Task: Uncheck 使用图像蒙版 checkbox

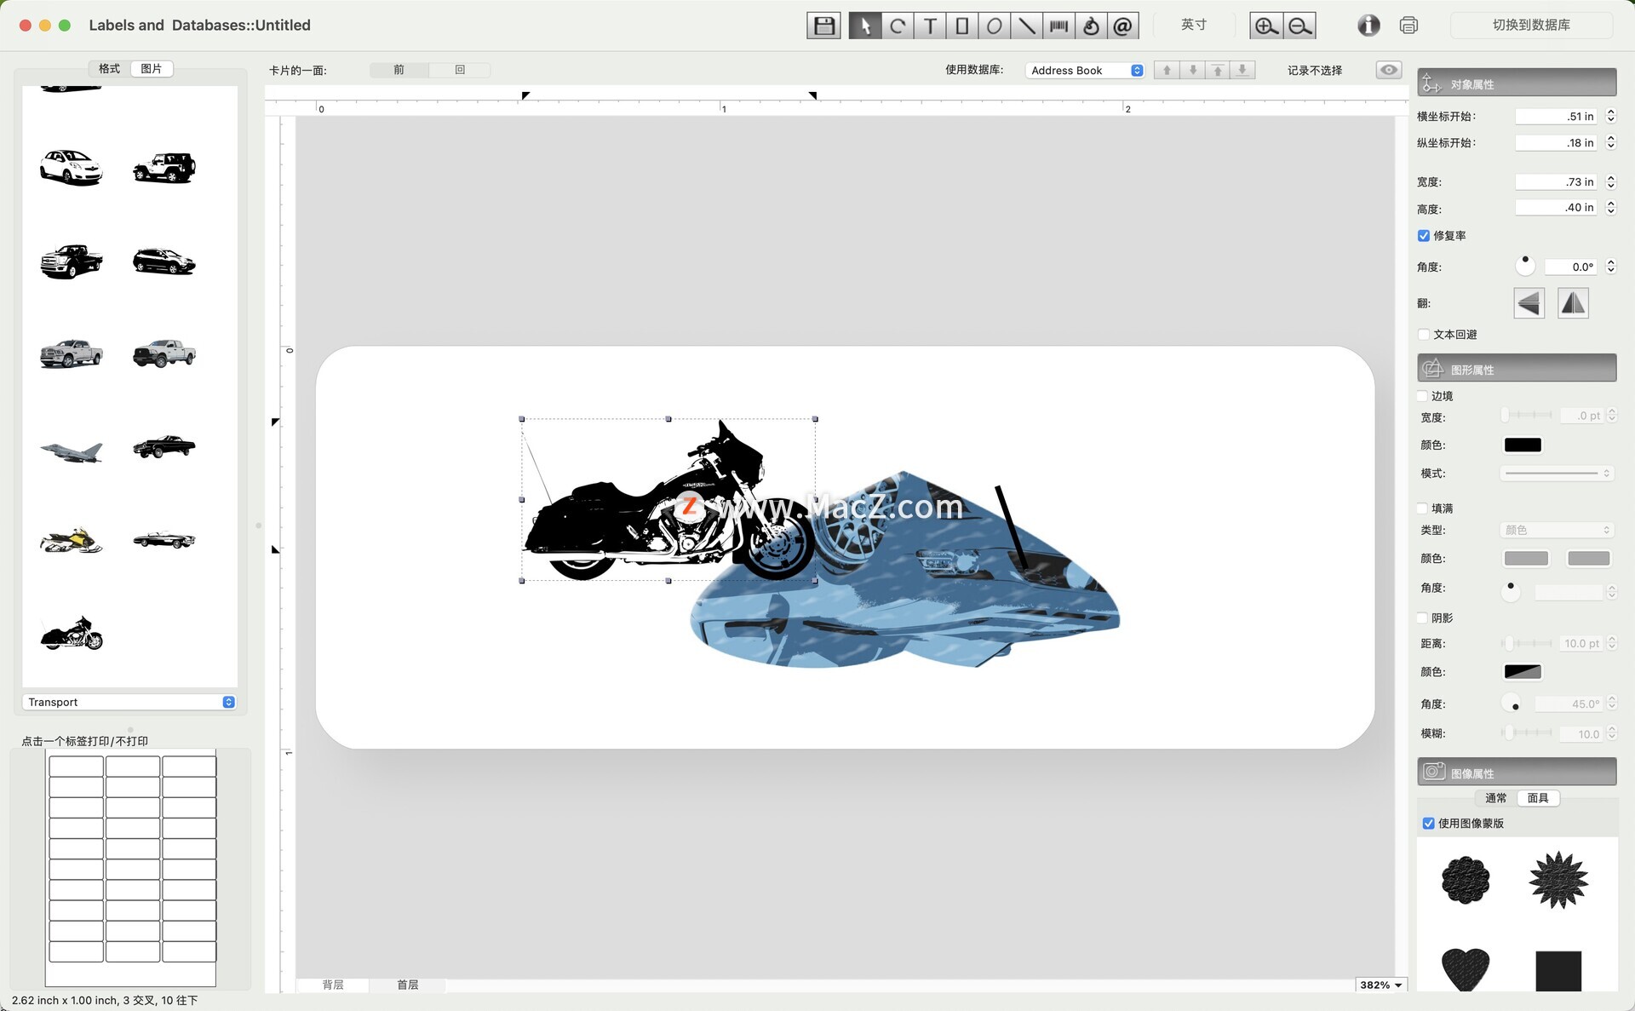Action: 1428,824
